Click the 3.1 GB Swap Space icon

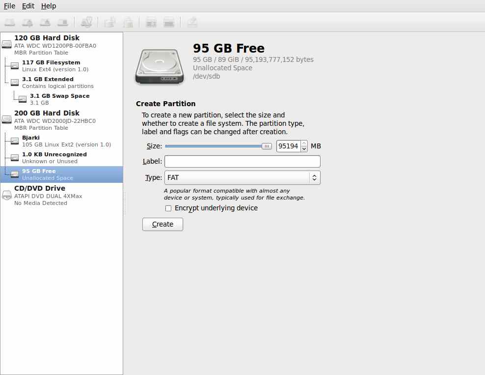coord(23,99)
